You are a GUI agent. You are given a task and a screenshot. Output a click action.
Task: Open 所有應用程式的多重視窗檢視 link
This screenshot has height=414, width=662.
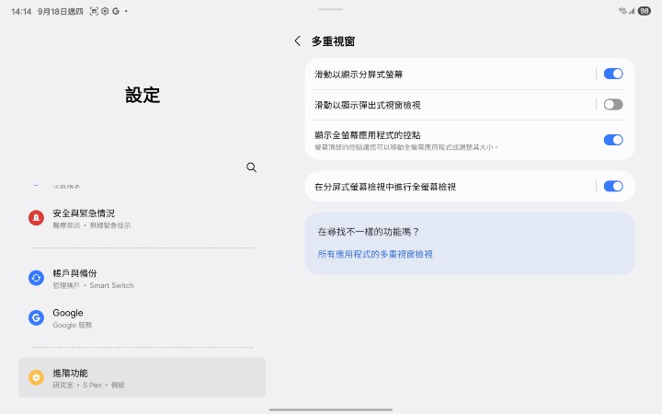(375, 254)
